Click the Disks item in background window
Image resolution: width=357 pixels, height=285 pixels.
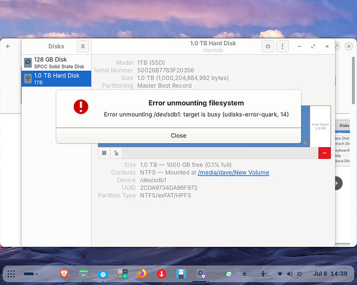pyautogui.click(x=344, y=125)
